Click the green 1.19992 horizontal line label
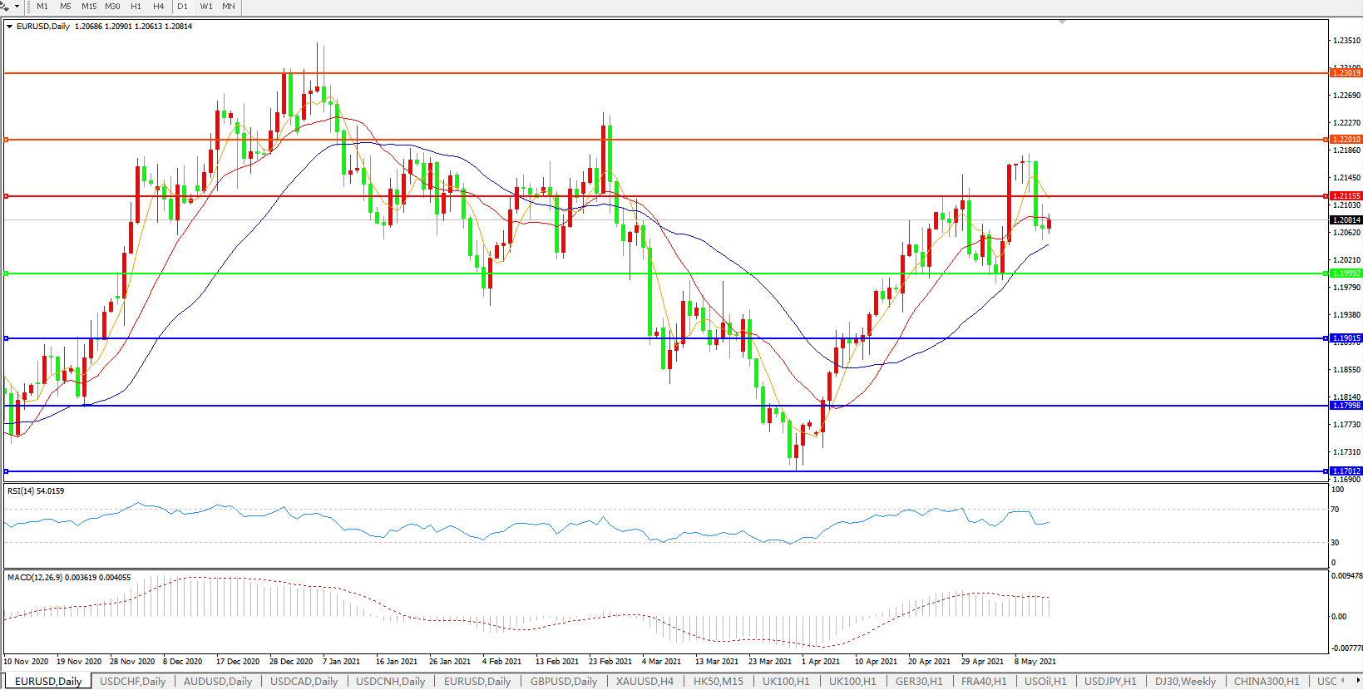The height and width of the screenshot is (690, 1363). [1346, 274]
